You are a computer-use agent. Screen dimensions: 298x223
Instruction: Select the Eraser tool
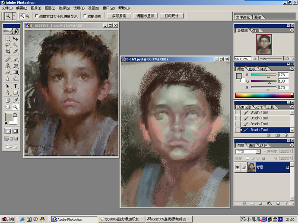[8, 72]
